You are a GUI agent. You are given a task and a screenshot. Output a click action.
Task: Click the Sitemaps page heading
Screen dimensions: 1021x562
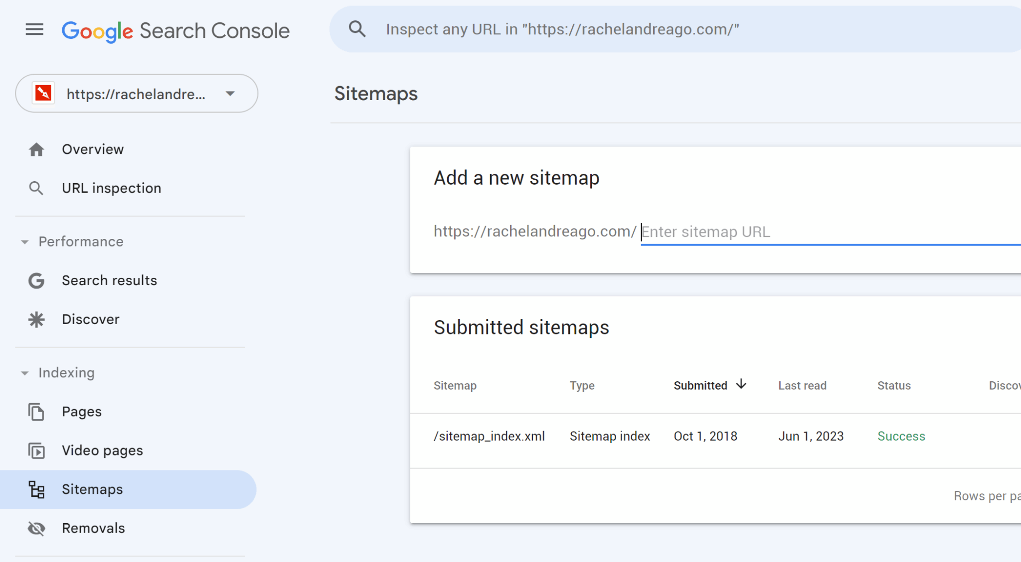point(376,94)
